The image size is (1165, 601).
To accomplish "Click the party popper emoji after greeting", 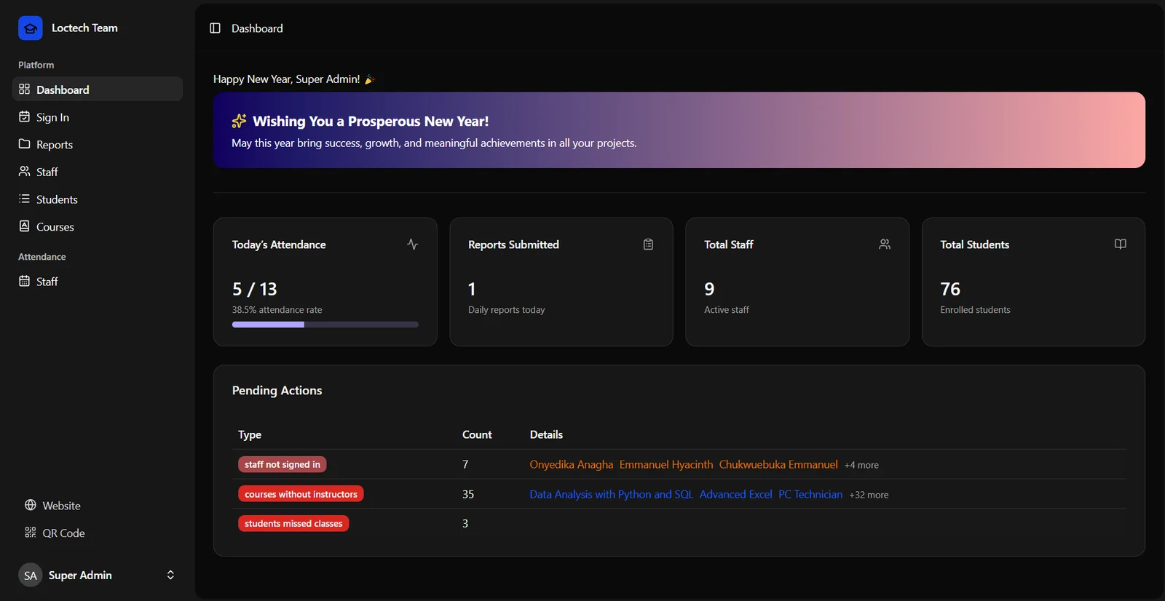I will click(x=369, y=79).
